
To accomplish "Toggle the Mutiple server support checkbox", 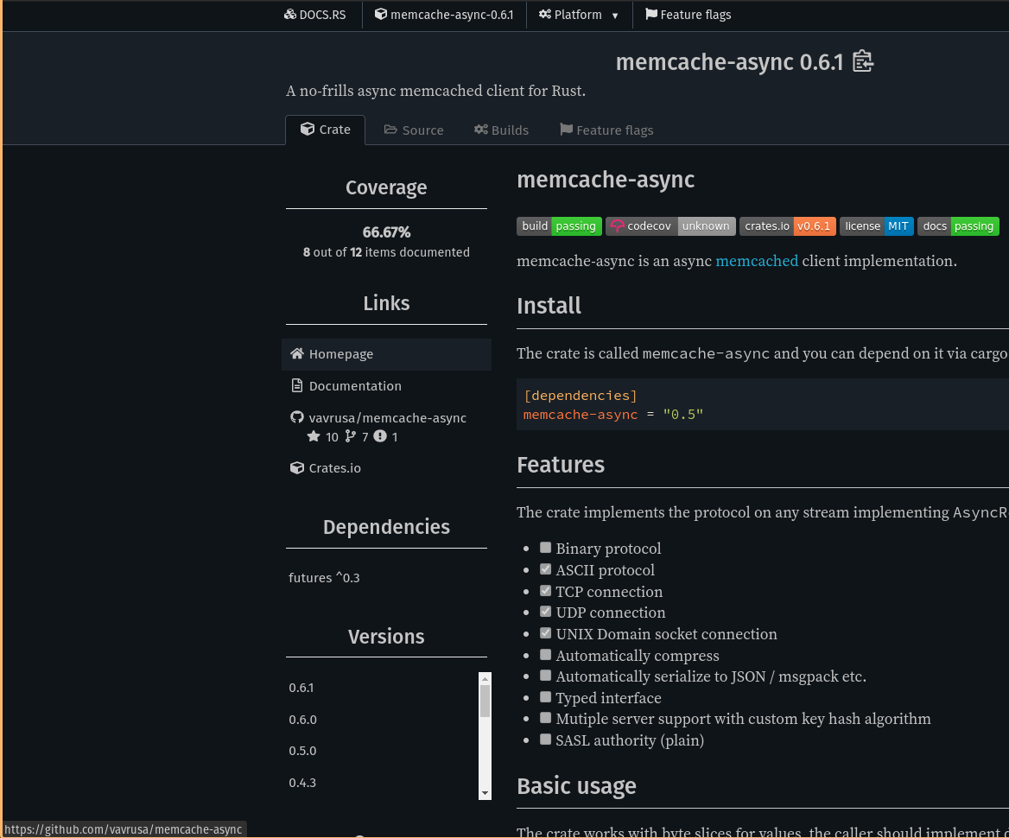I will coord(546,718).
